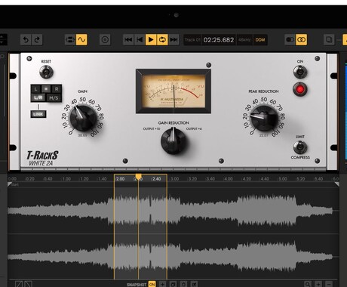Flip the ON power switch
This screenshot has width=347, height=287.
pos(300,72)
